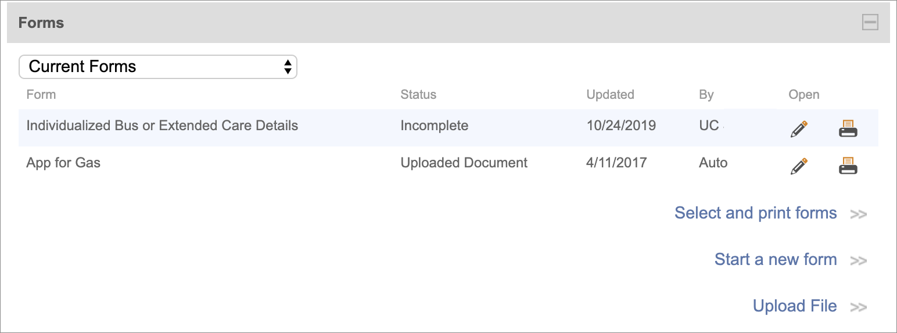This screenshot has width=897, height=333.
Task: Click the Auto value in By column
Action: point(713,163)
